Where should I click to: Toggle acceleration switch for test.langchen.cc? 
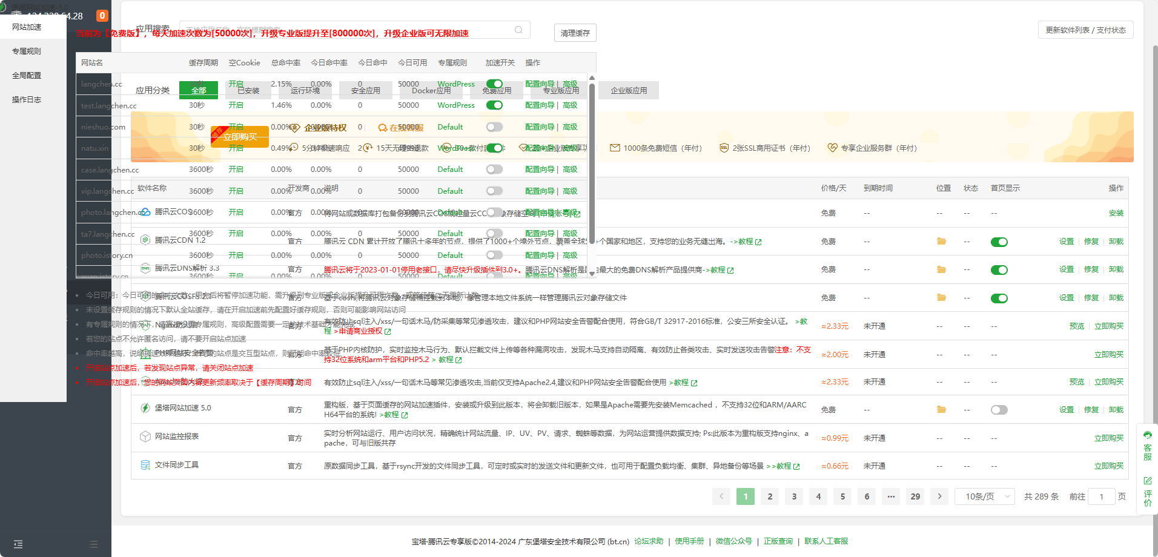(494, 105)
